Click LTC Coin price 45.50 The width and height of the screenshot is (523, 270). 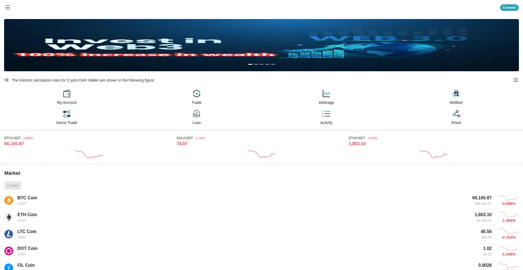pos(486,232)
